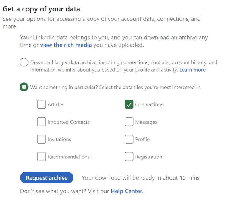
Task: Click the 'Want something in particular?' label text
Action: [116, 88]
